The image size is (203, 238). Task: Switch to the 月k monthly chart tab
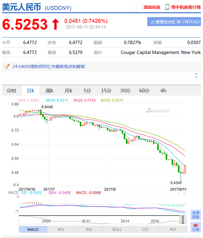click(x=68, y=90)
